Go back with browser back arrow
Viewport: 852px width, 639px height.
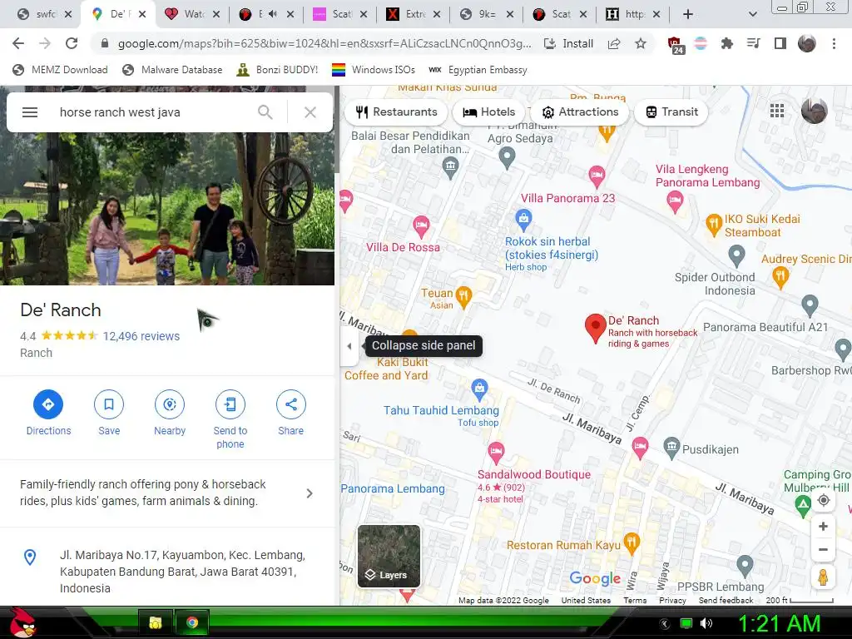pyautogui.click(x=18, y=43)
